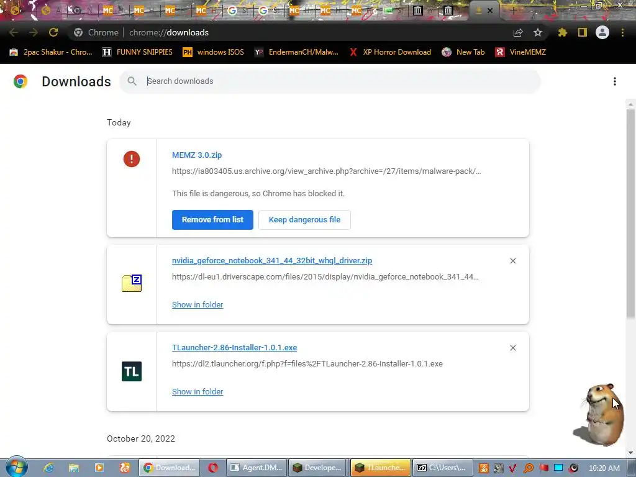
Task: Switch to Chrome Downloads taskbar button
Action: point(170,468)
